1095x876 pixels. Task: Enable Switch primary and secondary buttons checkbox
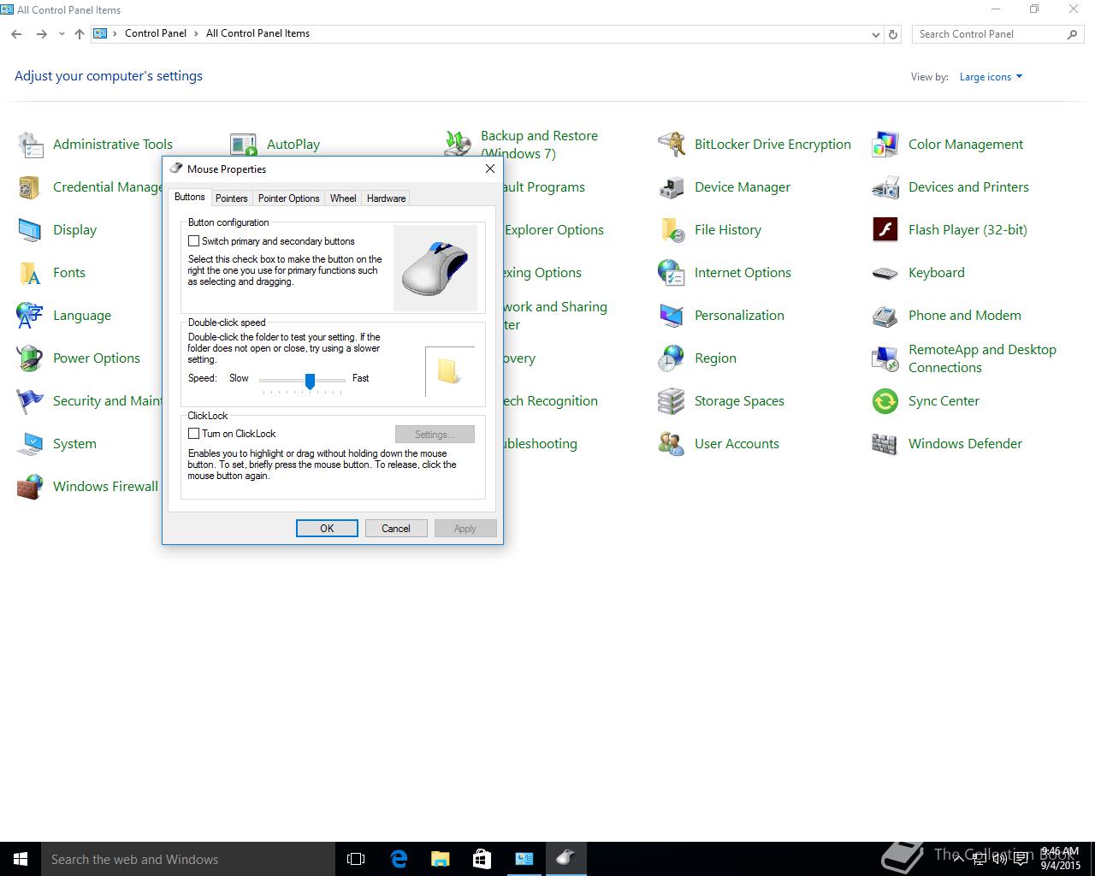point(193,241)
